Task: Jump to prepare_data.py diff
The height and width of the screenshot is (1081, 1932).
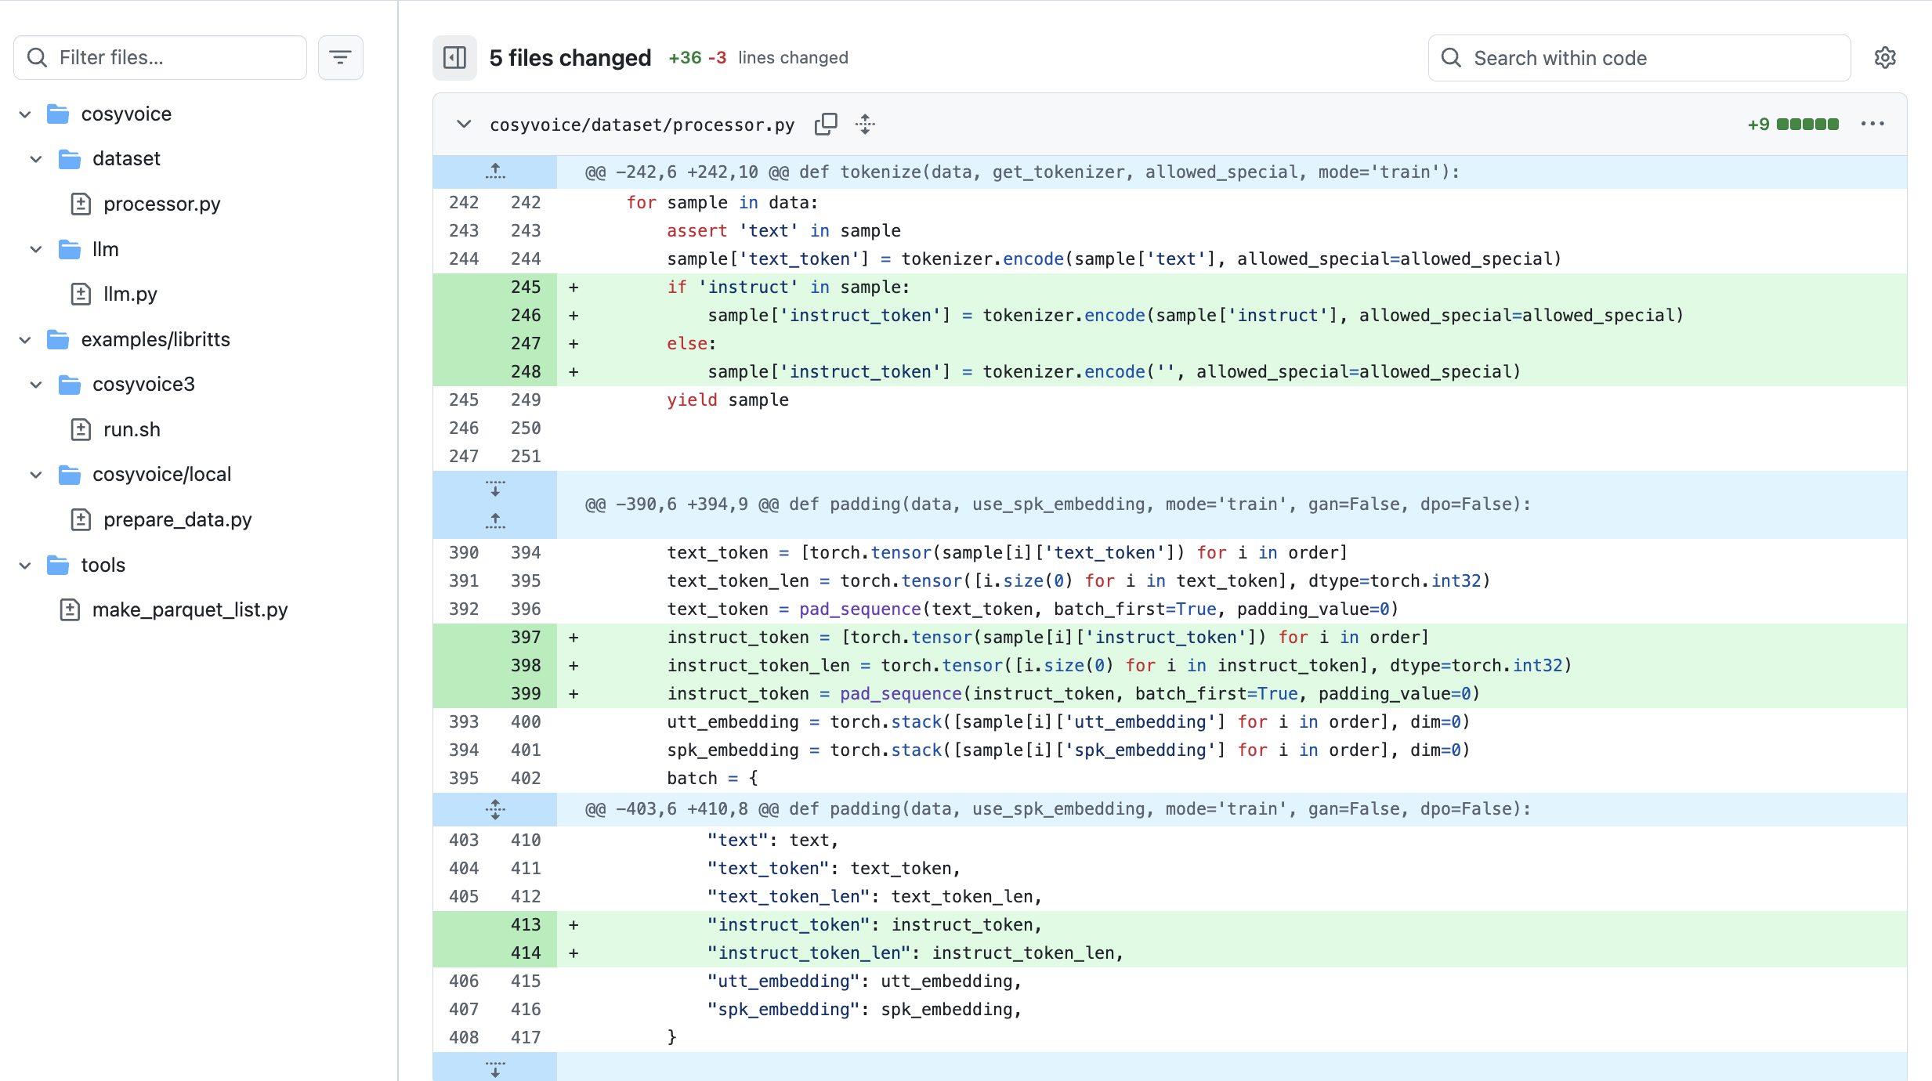Action: pyautogui.click(x=177, y=520)
